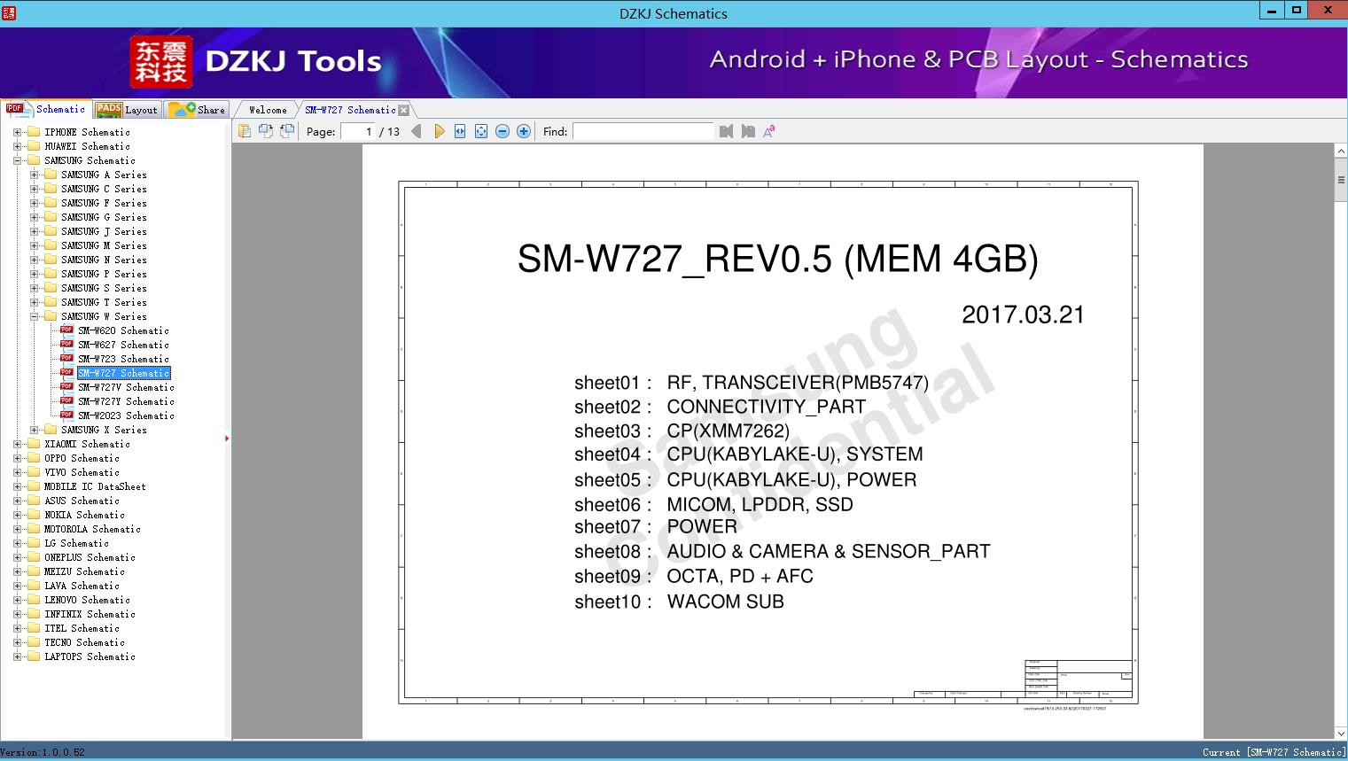
Task: Click the Find search text box
Action: pos(643,131)
